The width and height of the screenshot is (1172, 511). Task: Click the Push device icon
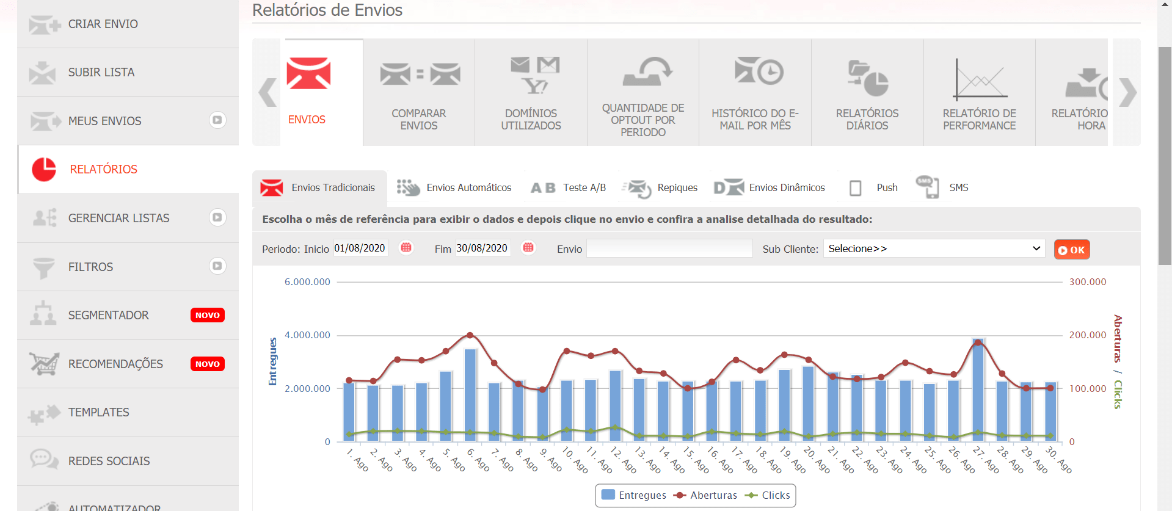coord(856,188)
